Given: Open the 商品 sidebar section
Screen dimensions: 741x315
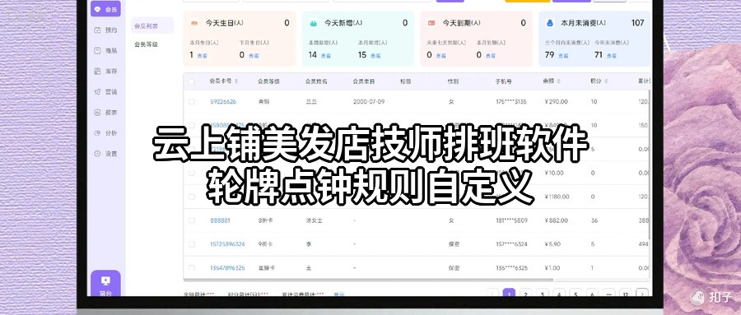Looking at the screenshot, I should coord(105,50).
